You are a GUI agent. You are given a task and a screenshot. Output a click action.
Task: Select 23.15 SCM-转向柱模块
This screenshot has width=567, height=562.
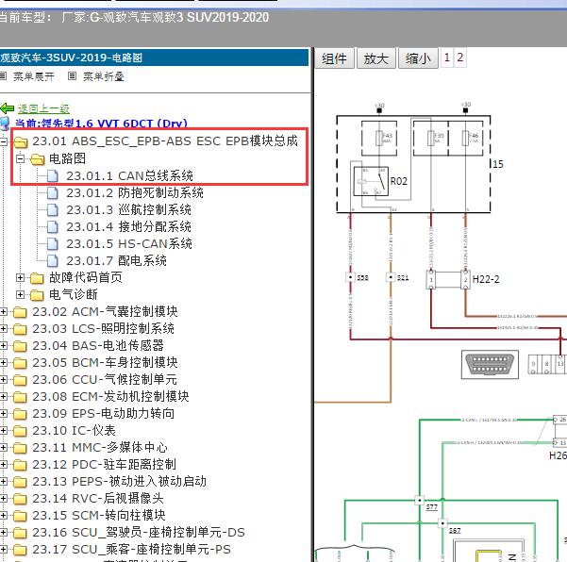(x=99, y=516)
